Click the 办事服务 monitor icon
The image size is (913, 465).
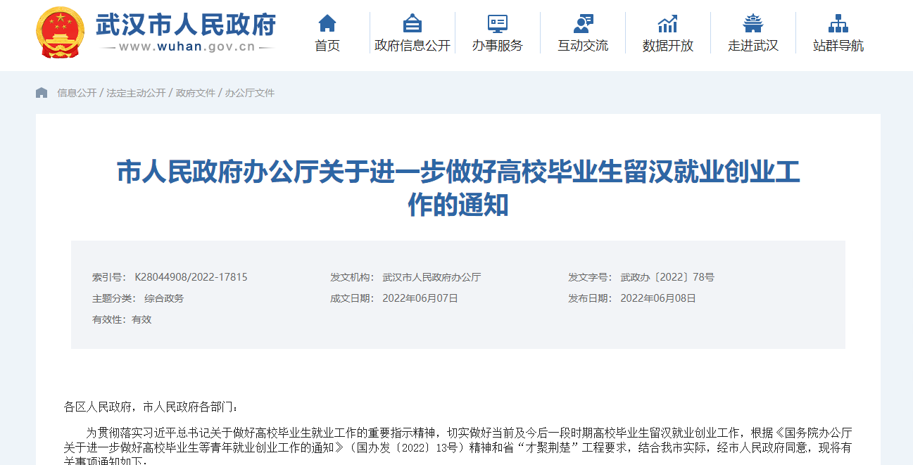[x=498, y=23]
